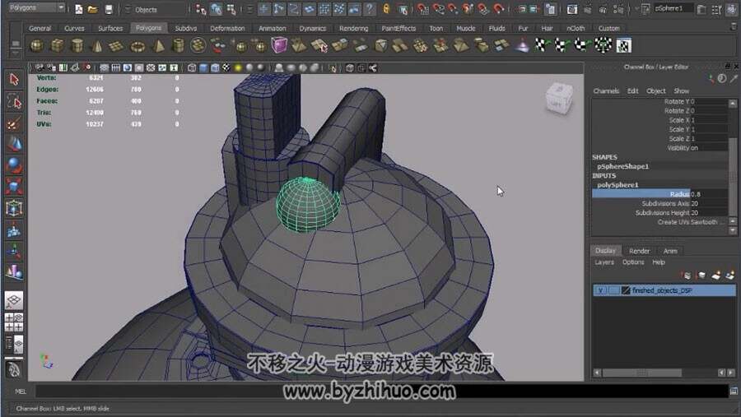Open the Edit menu in Channel Box
Viewport: 741px width, 417px height.
[x=632, y=90]
